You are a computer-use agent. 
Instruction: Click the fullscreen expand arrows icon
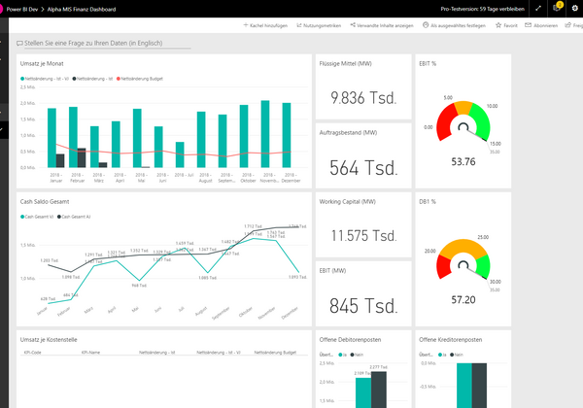point(538,8)
